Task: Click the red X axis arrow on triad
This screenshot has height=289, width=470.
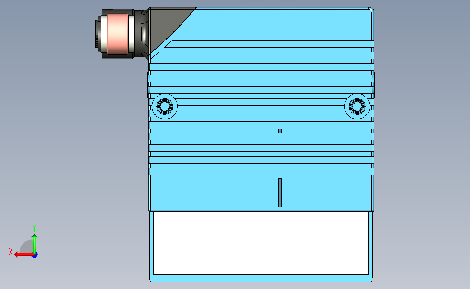Action: tap(24, 255)
